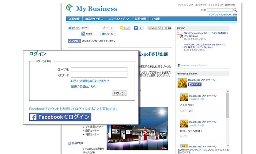Click the Facebookでログイン button

point(60,117)
